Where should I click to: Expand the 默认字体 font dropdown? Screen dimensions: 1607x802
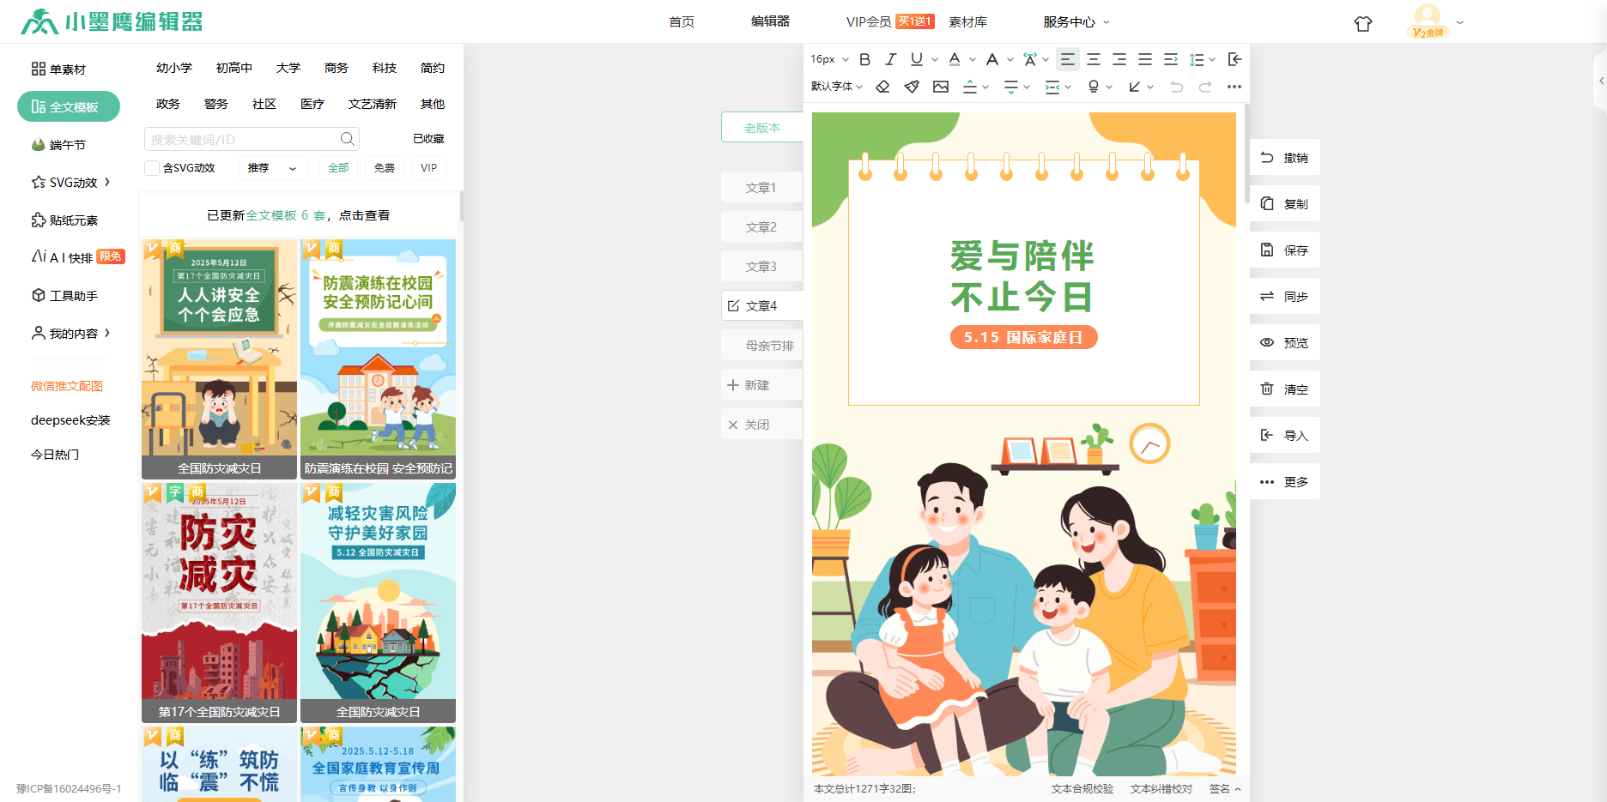pos(836,87)
